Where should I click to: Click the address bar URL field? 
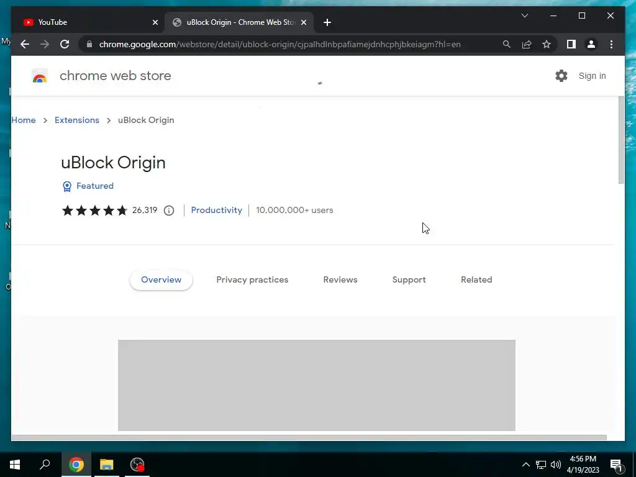pyautogui.click(x=280, y=44)
